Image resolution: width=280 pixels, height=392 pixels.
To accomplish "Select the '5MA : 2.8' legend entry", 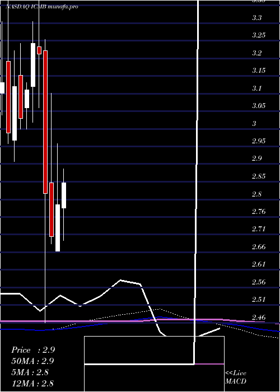I will pos(31,372).
